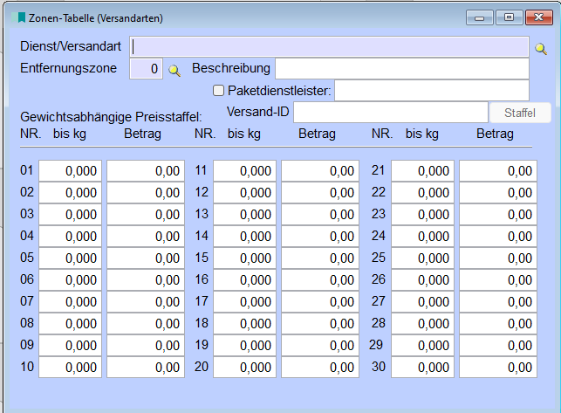The height and width of the screenshot is (413, 561).
Task: Click the Betrag field in row 10
Action: [x=145, y=368]
